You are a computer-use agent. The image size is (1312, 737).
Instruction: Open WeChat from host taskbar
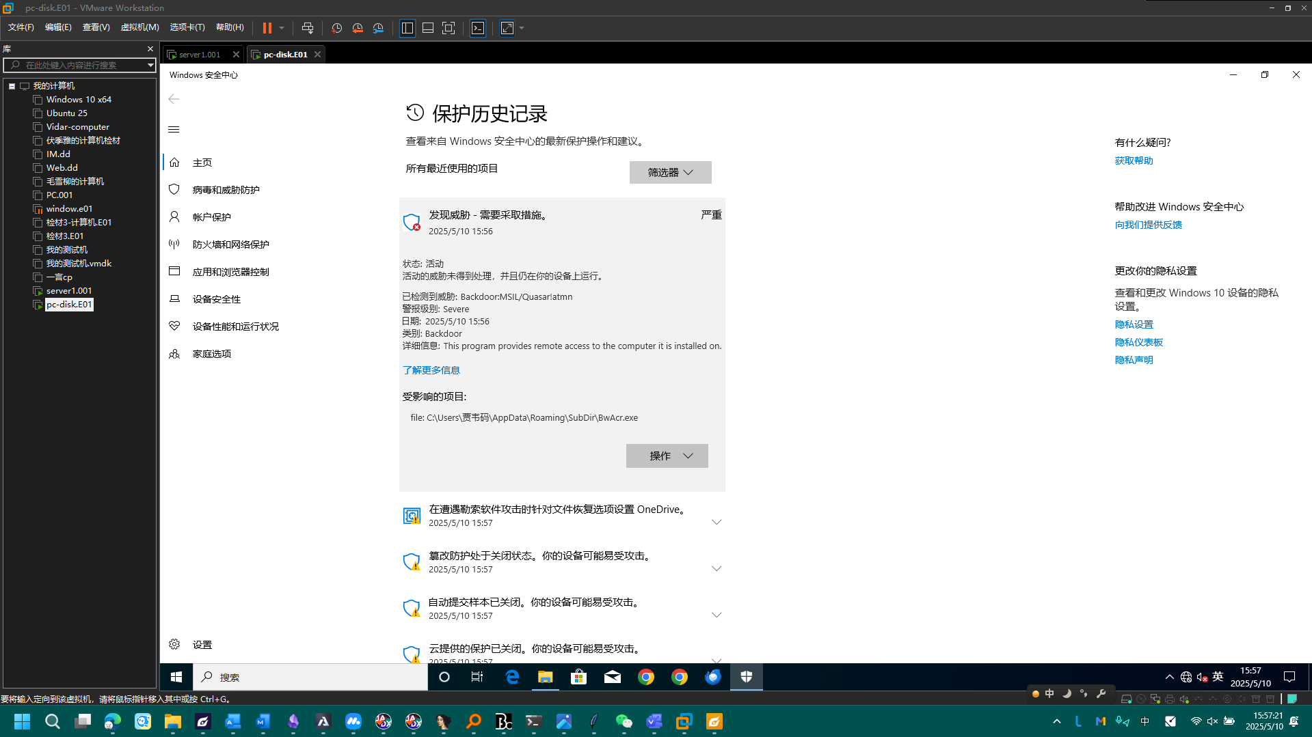coord(624,721)
